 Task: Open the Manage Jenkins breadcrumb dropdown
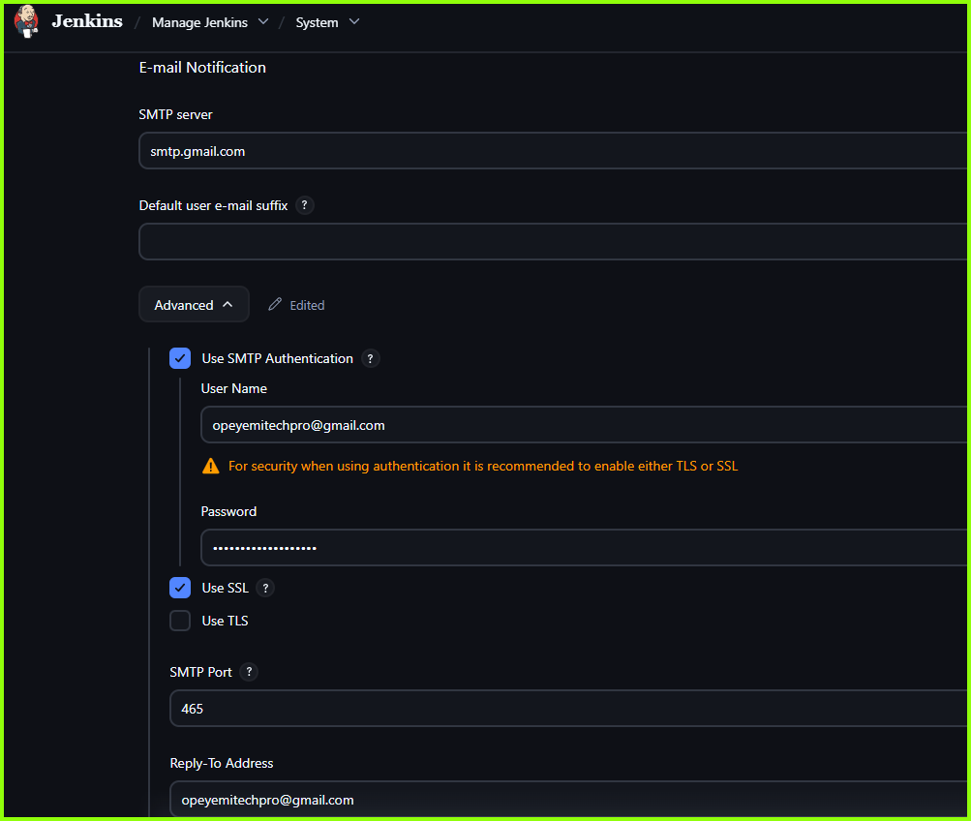click(x=261, y=21)
